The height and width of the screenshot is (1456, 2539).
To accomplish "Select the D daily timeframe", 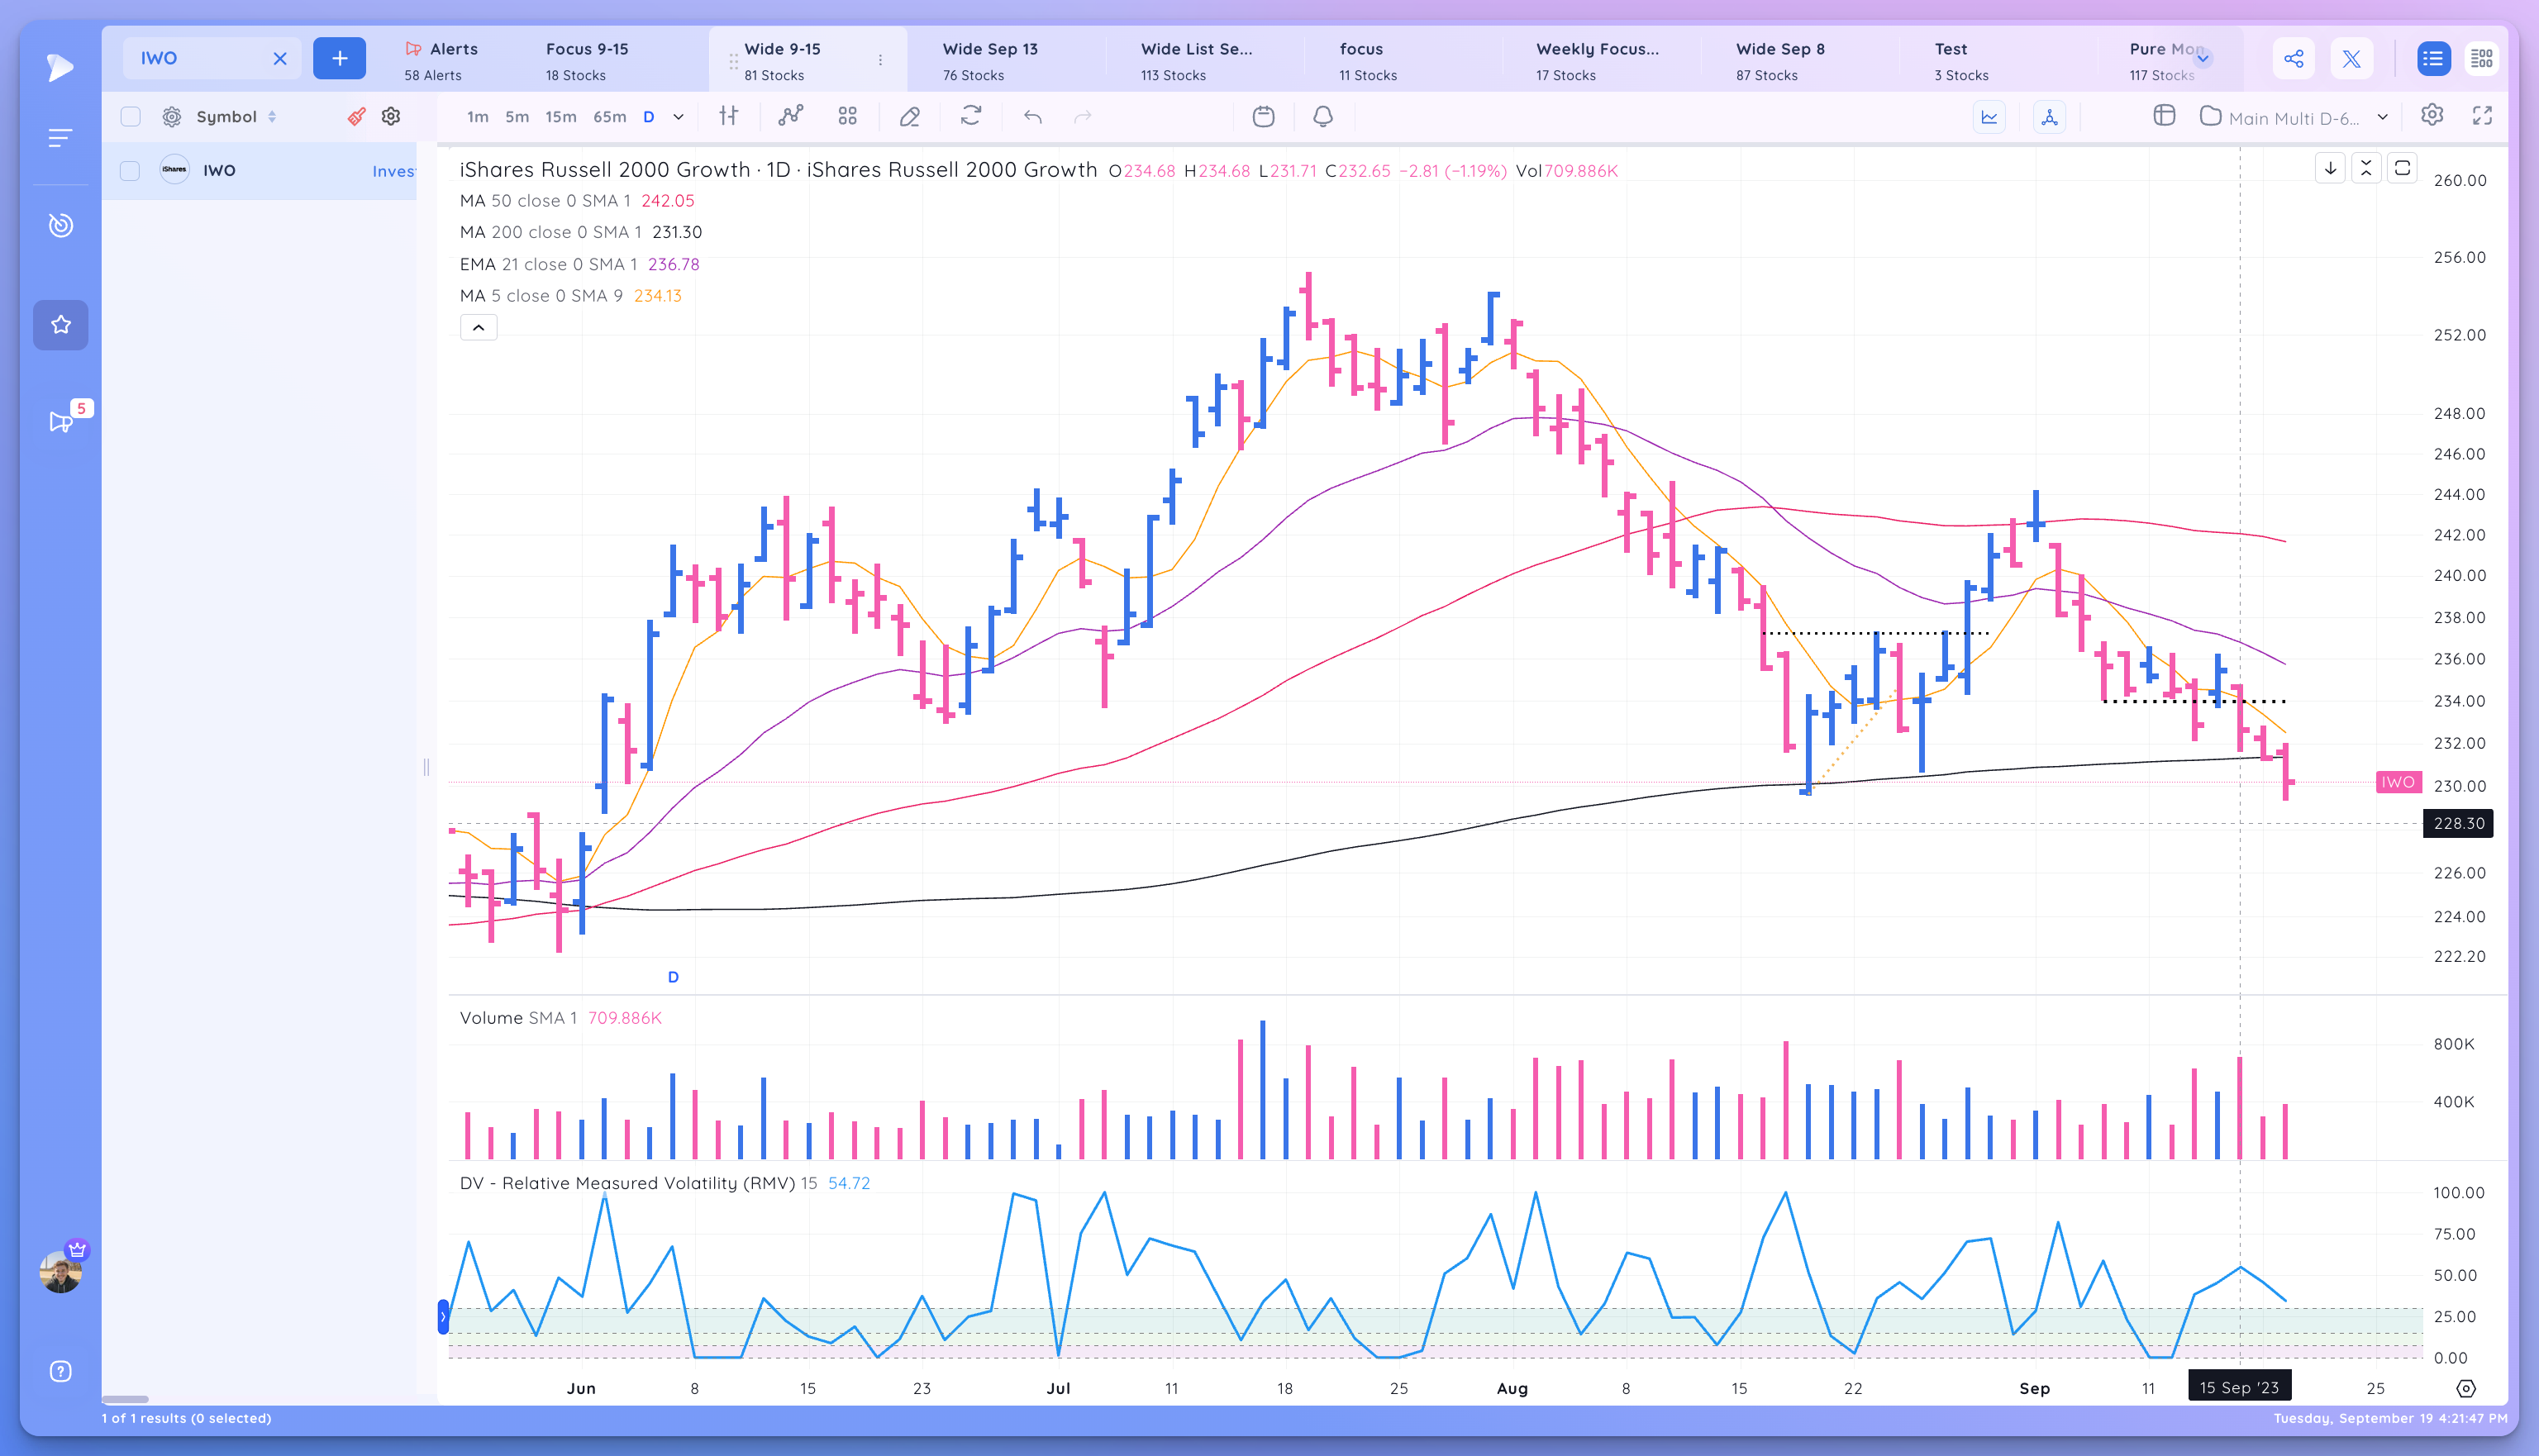I will pos(648,117).
